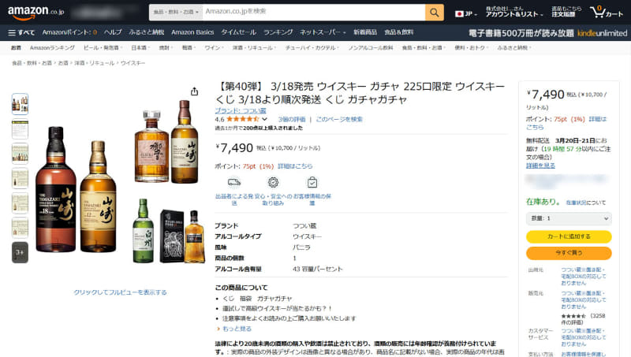Open the ウイスキー breadcrumb link
Screen dimensions: 631x357
pos(133,63)
